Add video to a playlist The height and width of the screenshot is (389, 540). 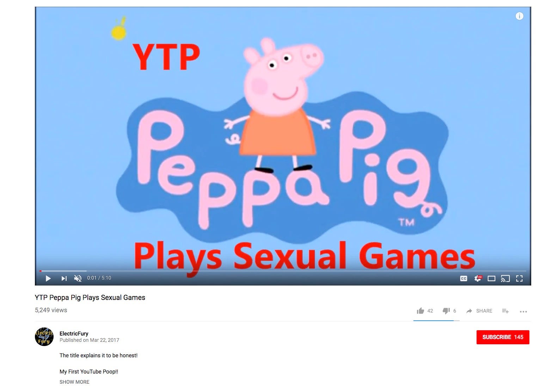(x=505, y=311)
